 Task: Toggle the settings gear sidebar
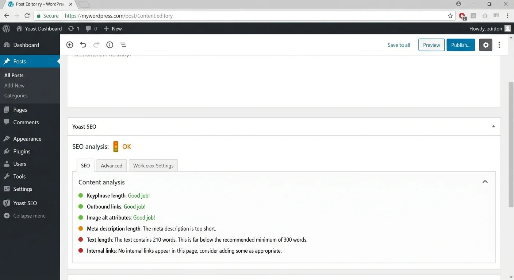486,45
